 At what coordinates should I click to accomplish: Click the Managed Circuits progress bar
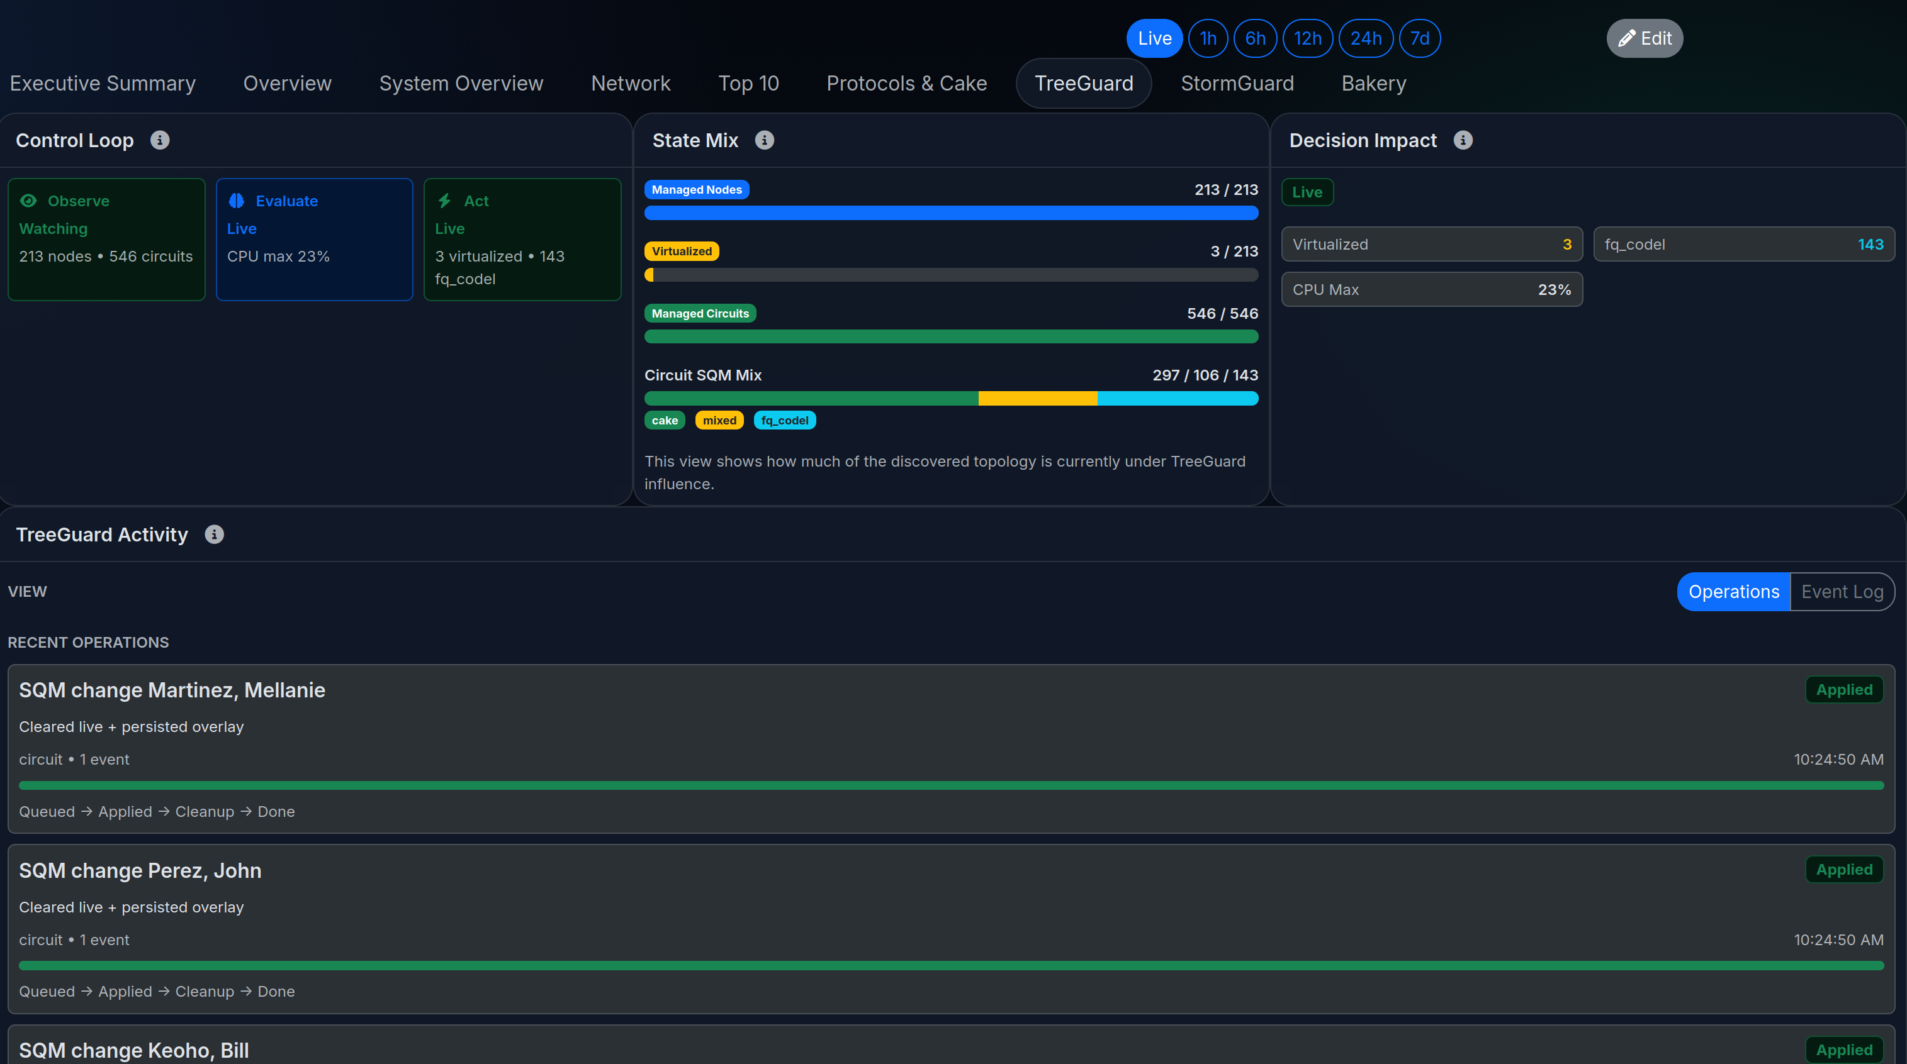[951, 336]
